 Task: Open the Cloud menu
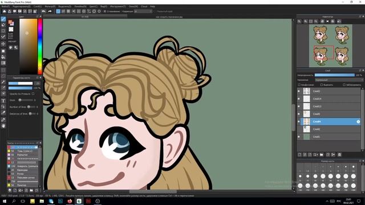144,6
